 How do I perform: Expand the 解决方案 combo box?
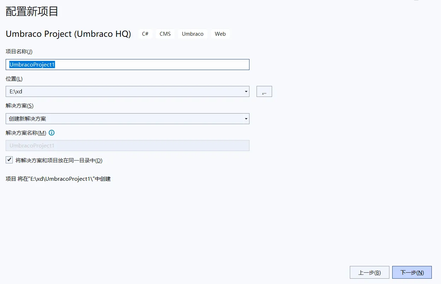[x=128, y=118]
